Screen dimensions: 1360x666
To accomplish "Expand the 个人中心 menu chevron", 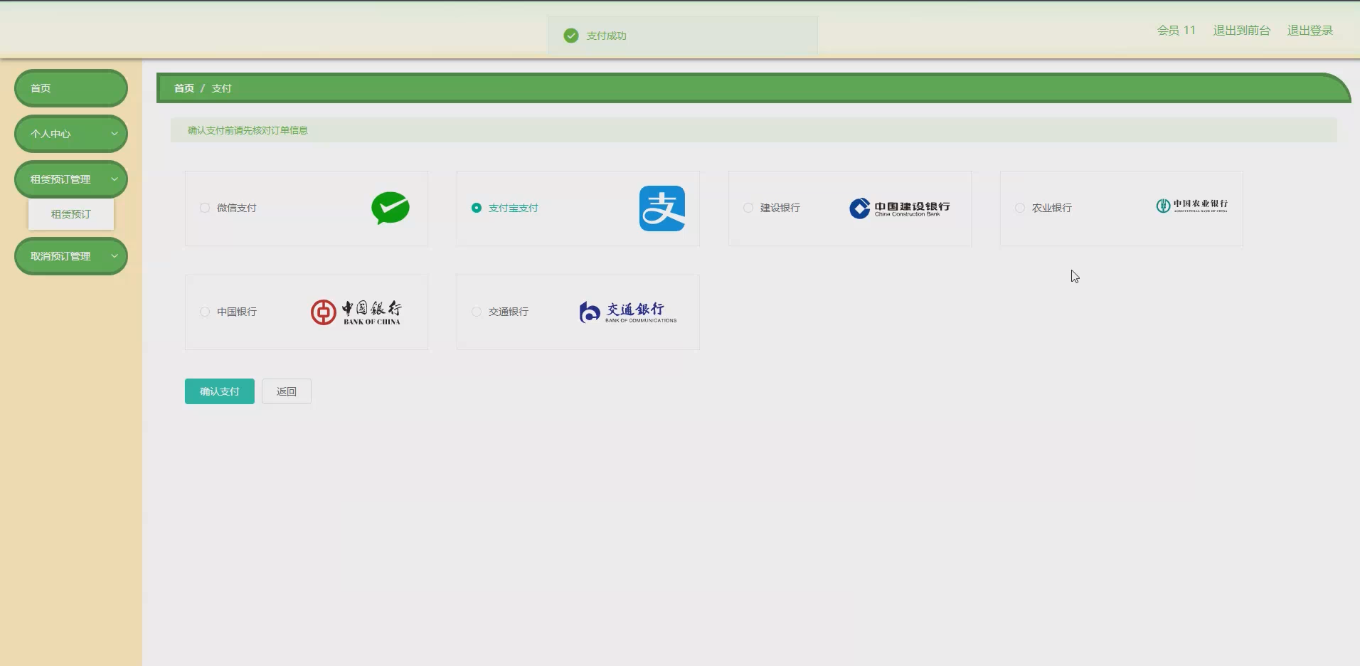I will (114, 134).
